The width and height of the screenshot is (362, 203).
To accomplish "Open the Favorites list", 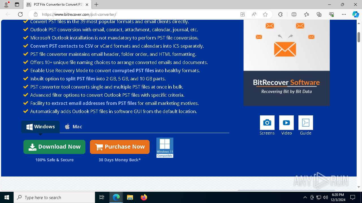I will pos(307,14).
